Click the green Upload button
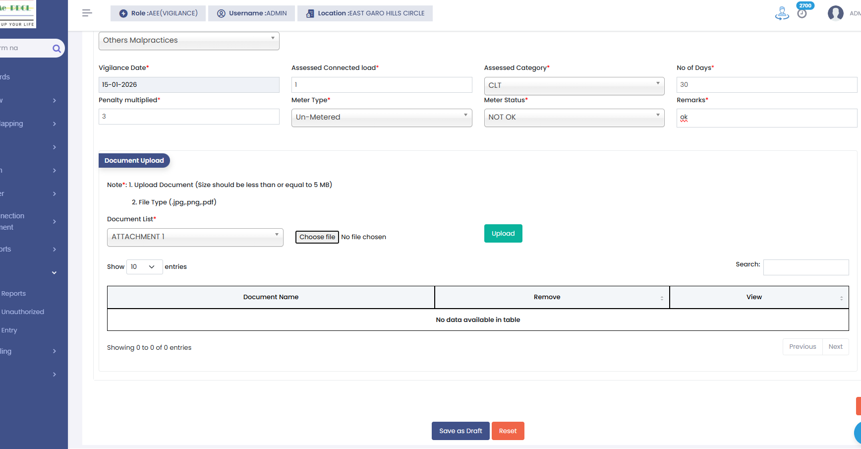Image resolution: width=861 pixels, height=449 pixels. coord(503,234)
